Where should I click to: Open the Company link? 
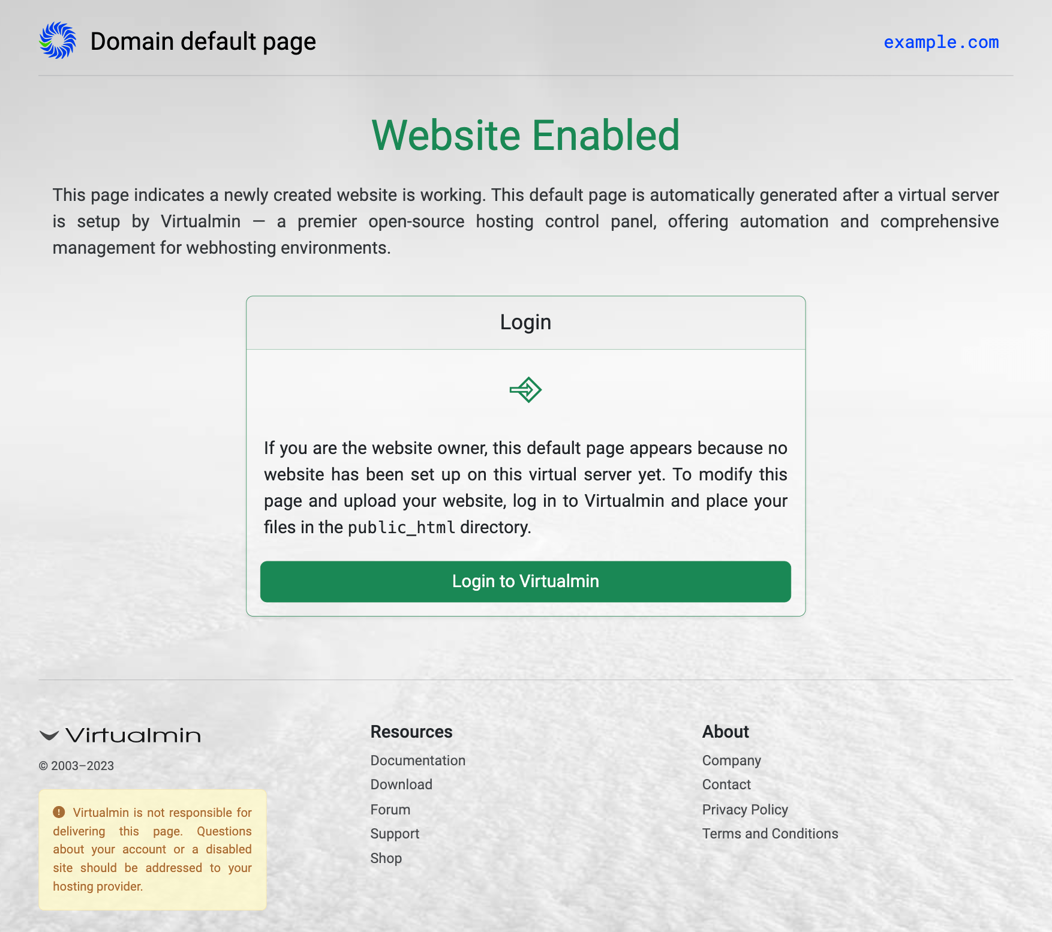(732, 760)
